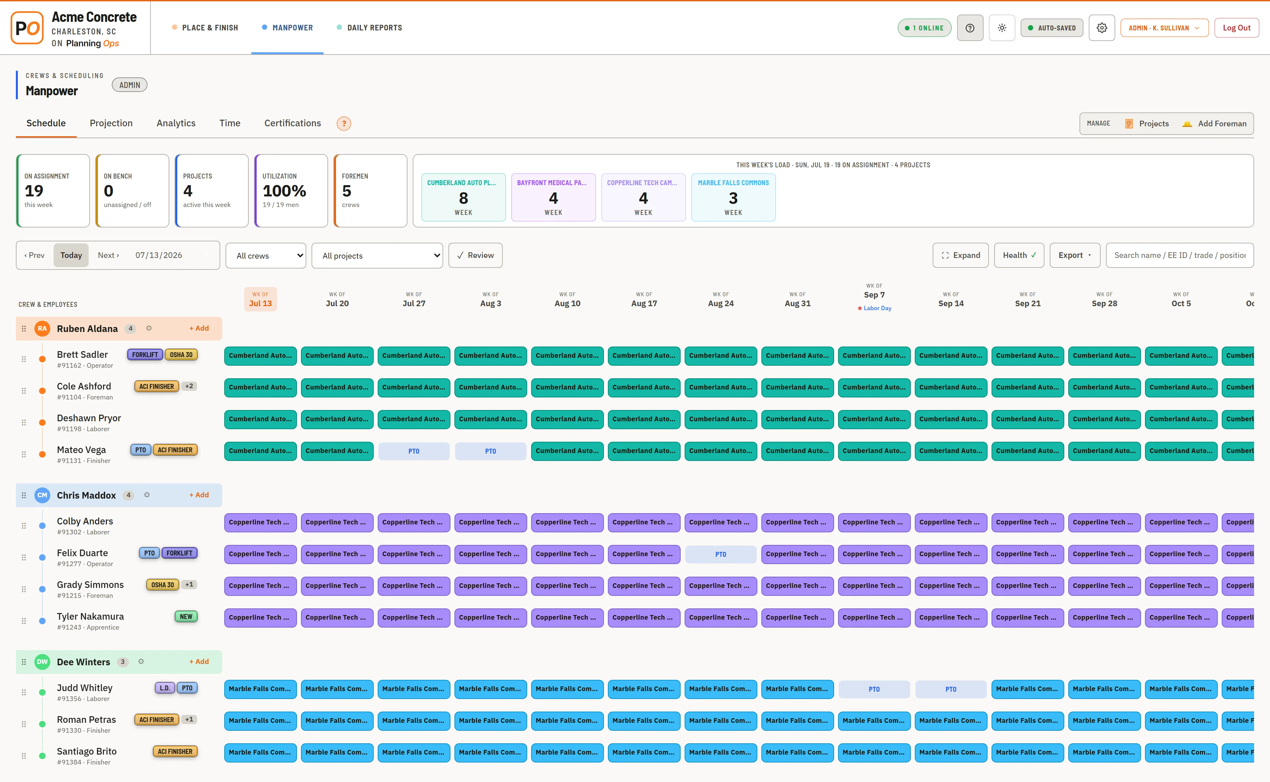
Task: Open the settings gear icon
Action: [1101, 28]
